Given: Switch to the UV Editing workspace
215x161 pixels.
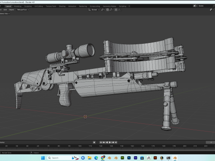Looking at the screenshot, I should click(x=39, y=6).
